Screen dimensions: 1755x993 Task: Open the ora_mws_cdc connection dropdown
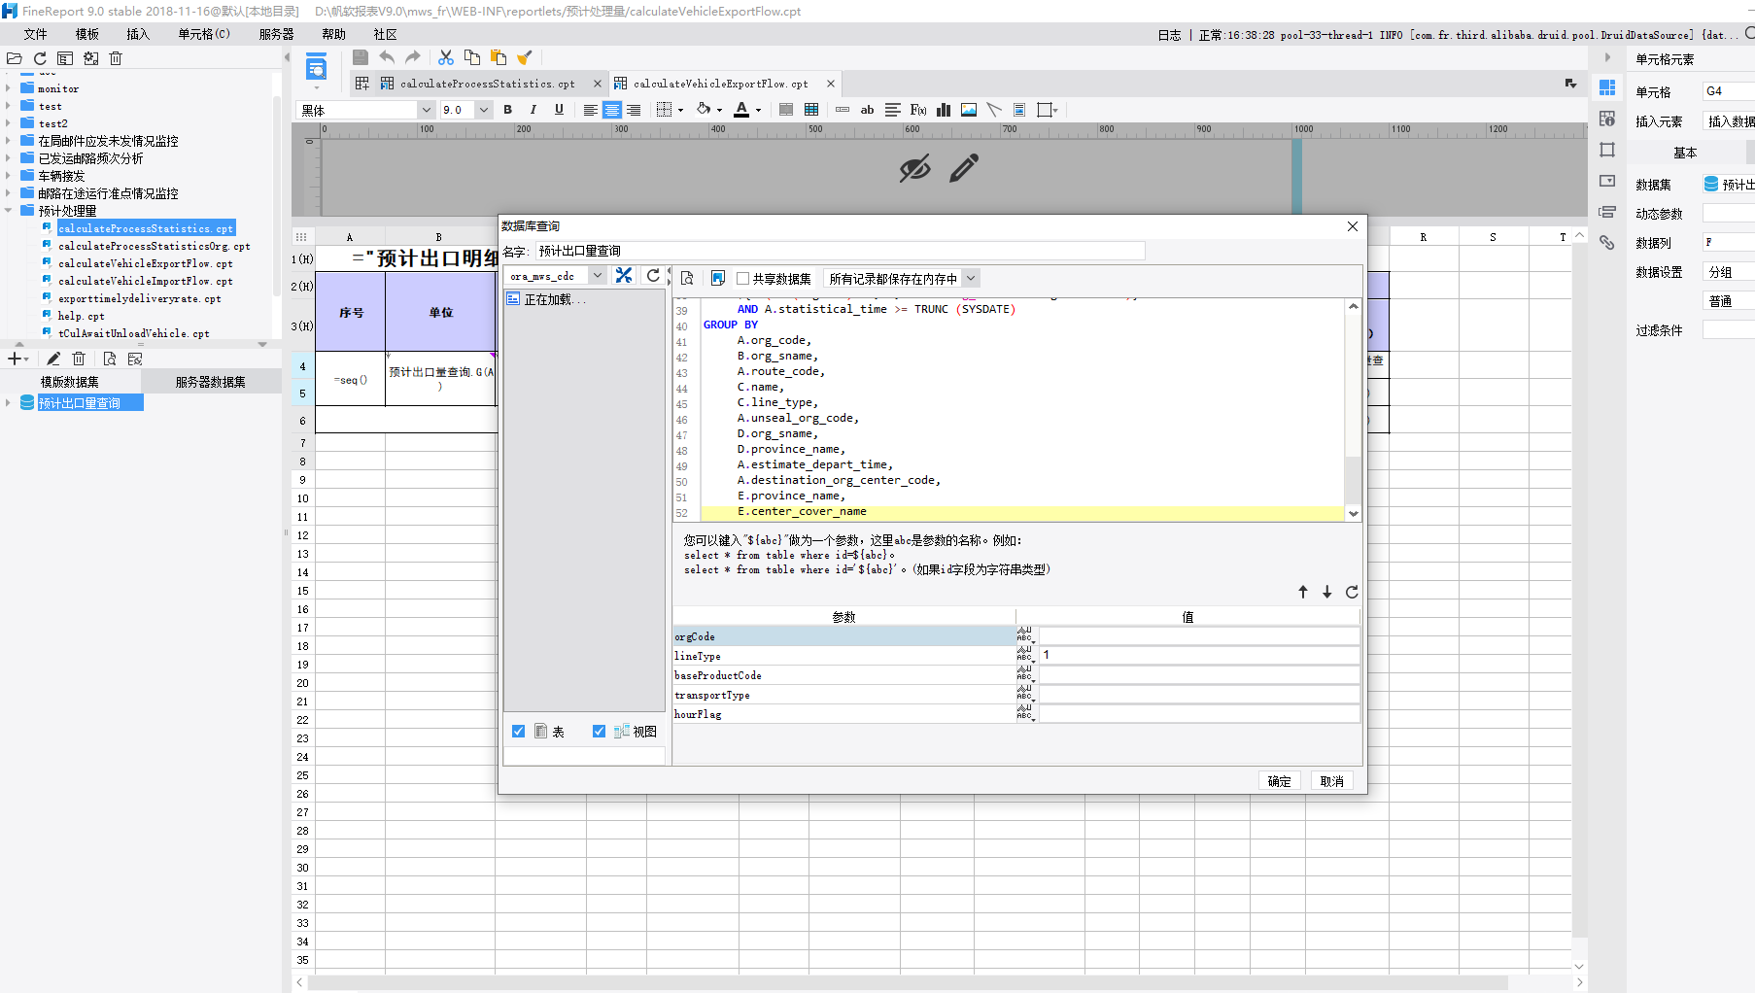pos(598,276)
